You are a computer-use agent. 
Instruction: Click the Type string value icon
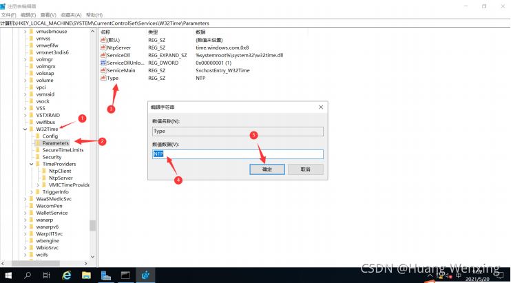(103, 78)
